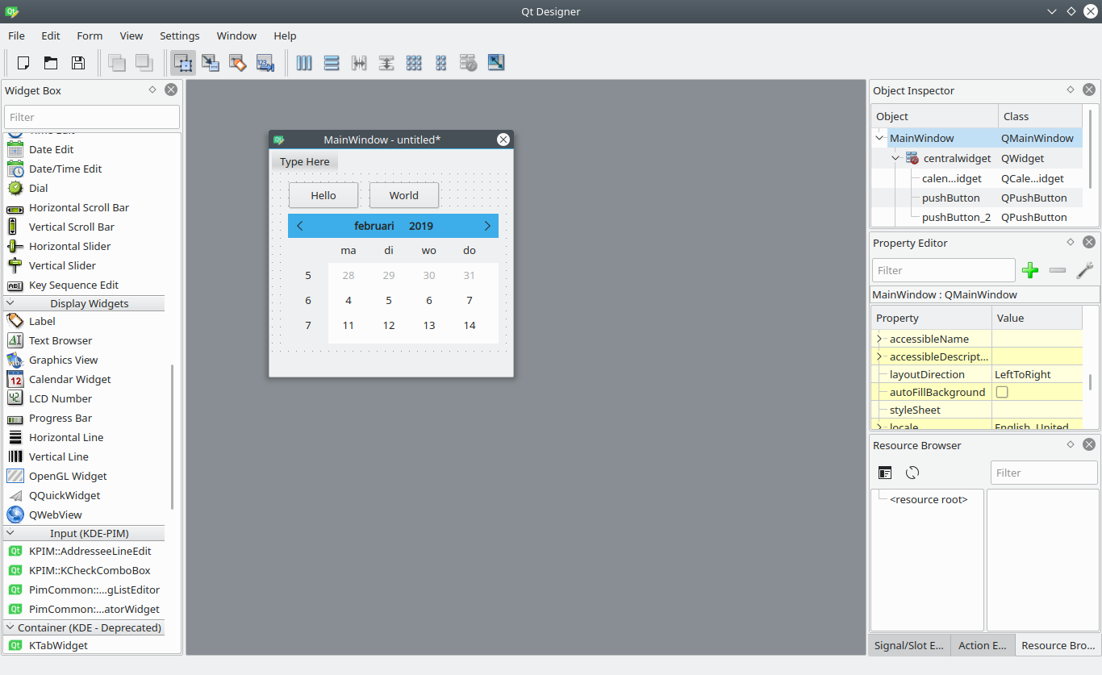Image resolution: width=1102 pixels, height=675 pixels.
Task: Toggle the autoFillBackground checkbox
Action: (x=1001, y=391)
